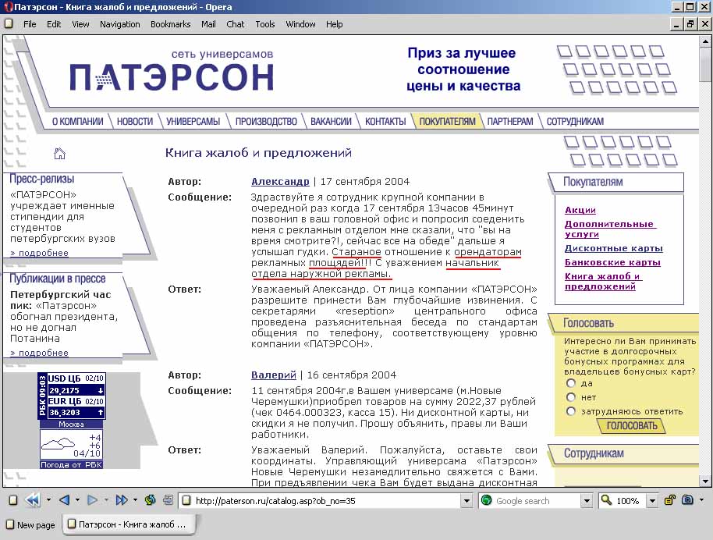Click the home icon above Пресс-релизы

pyautogui.click(x=59, y=153)
